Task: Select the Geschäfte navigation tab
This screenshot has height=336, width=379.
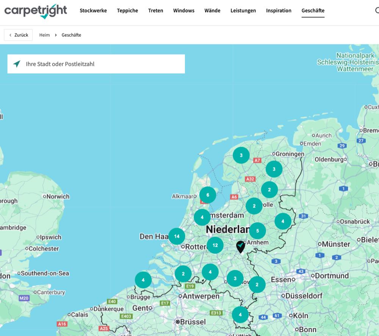Action: pos(313,11)
